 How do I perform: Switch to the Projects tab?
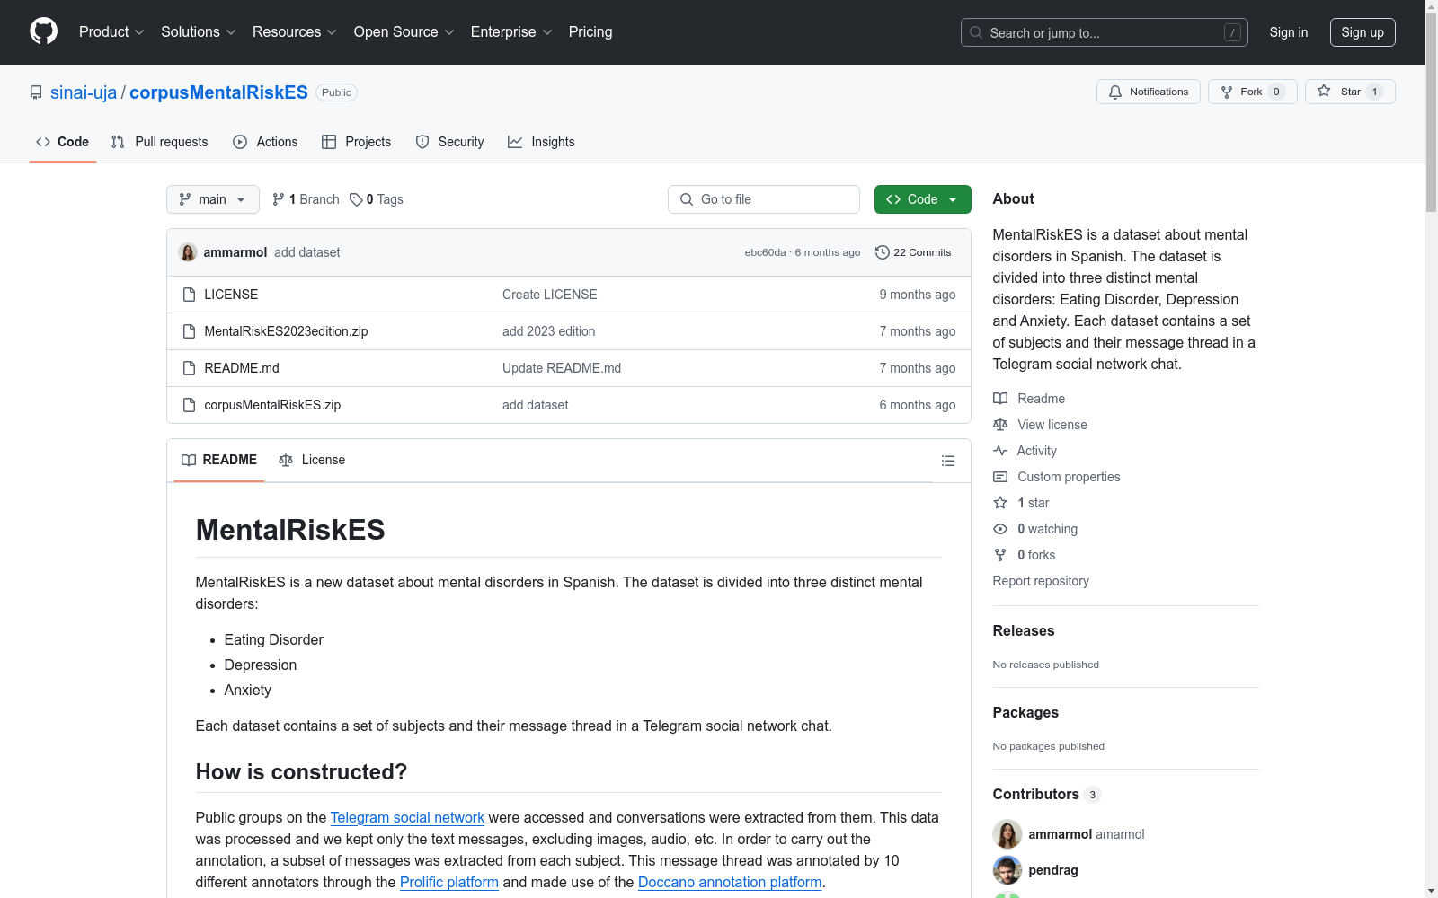(357, 142)
